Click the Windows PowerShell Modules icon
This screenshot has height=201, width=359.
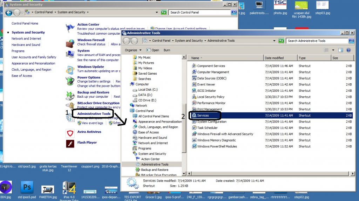coord(194,146)
